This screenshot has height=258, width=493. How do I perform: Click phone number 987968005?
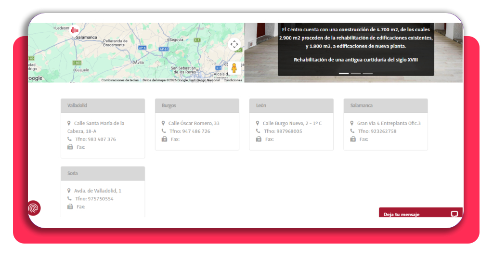289,131
